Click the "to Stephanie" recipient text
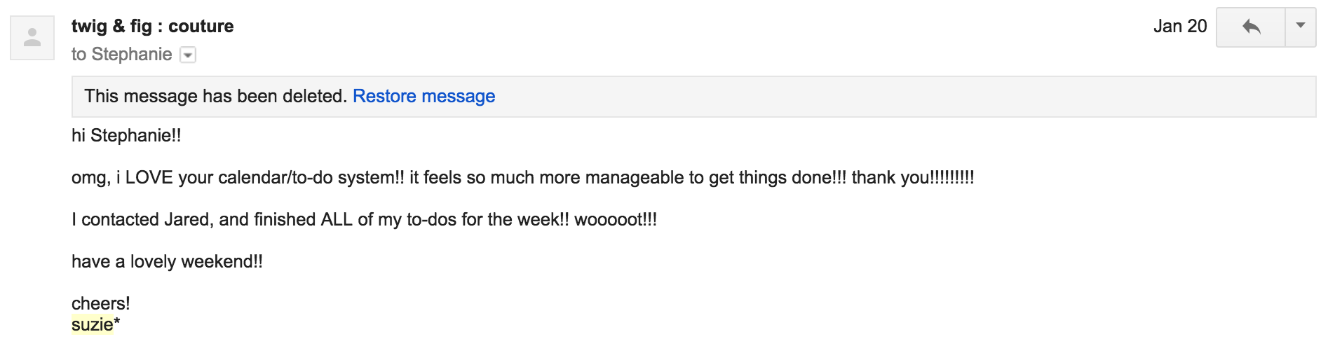The width and height of the screenshot is (1335, 353). pyautogui.click(x=121, y=54)
